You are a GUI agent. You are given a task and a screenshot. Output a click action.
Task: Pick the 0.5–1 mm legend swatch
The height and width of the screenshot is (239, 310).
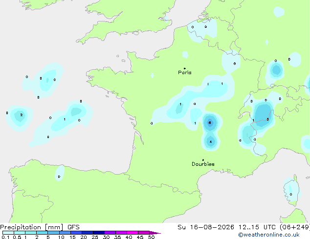coord(20,233)
